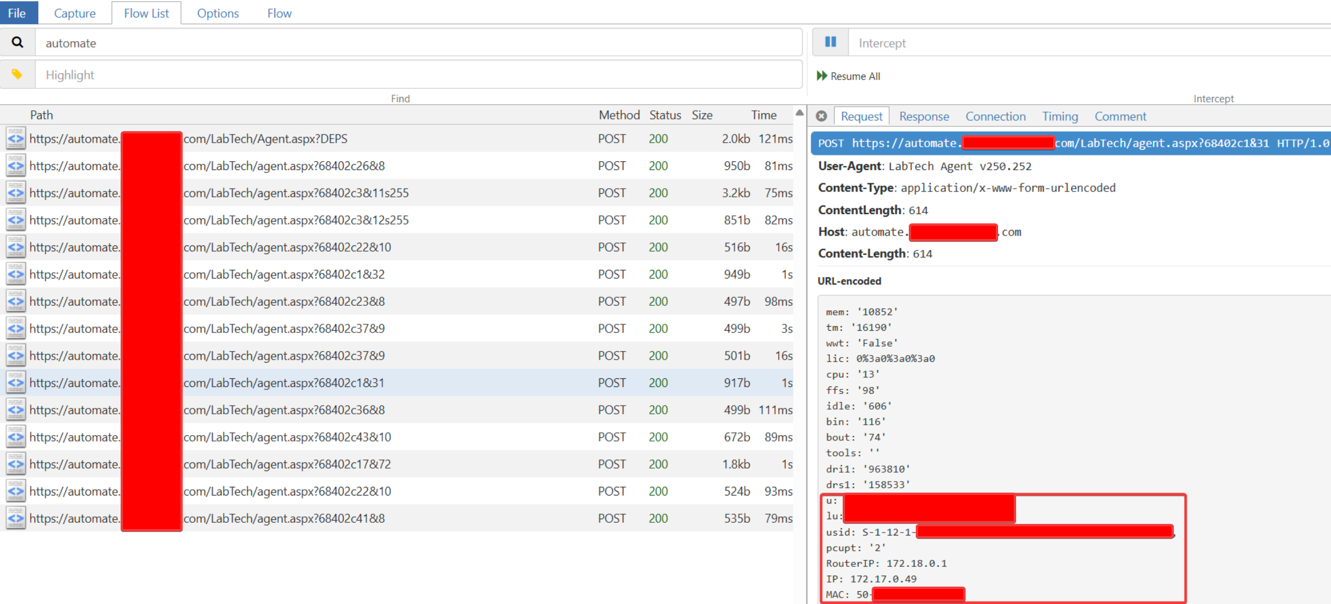The image size is (1331, 604).
Task: Close the flow details panel
Action: [x=821, y=116]
